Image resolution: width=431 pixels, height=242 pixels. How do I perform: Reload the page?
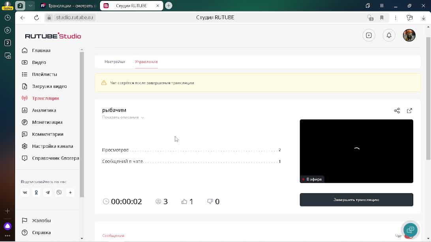36,18
